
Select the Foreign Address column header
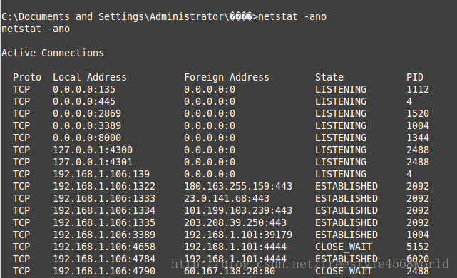[x=227, y=77]
